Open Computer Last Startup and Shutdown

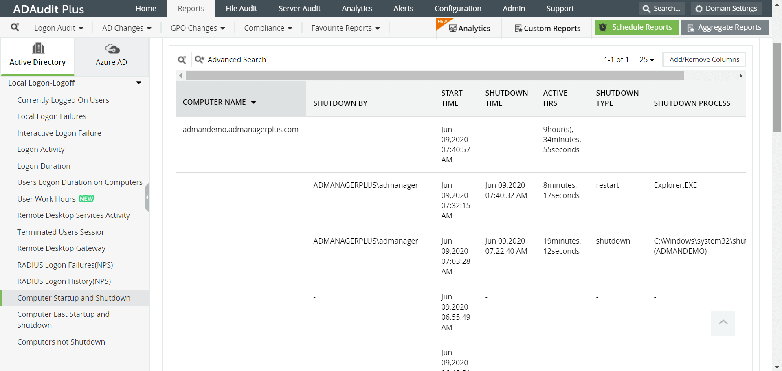click(x=64, y=320)
